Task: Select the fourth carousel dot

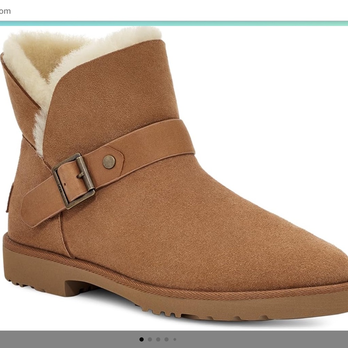Action: pyautogui.click(x=167, y=339)
